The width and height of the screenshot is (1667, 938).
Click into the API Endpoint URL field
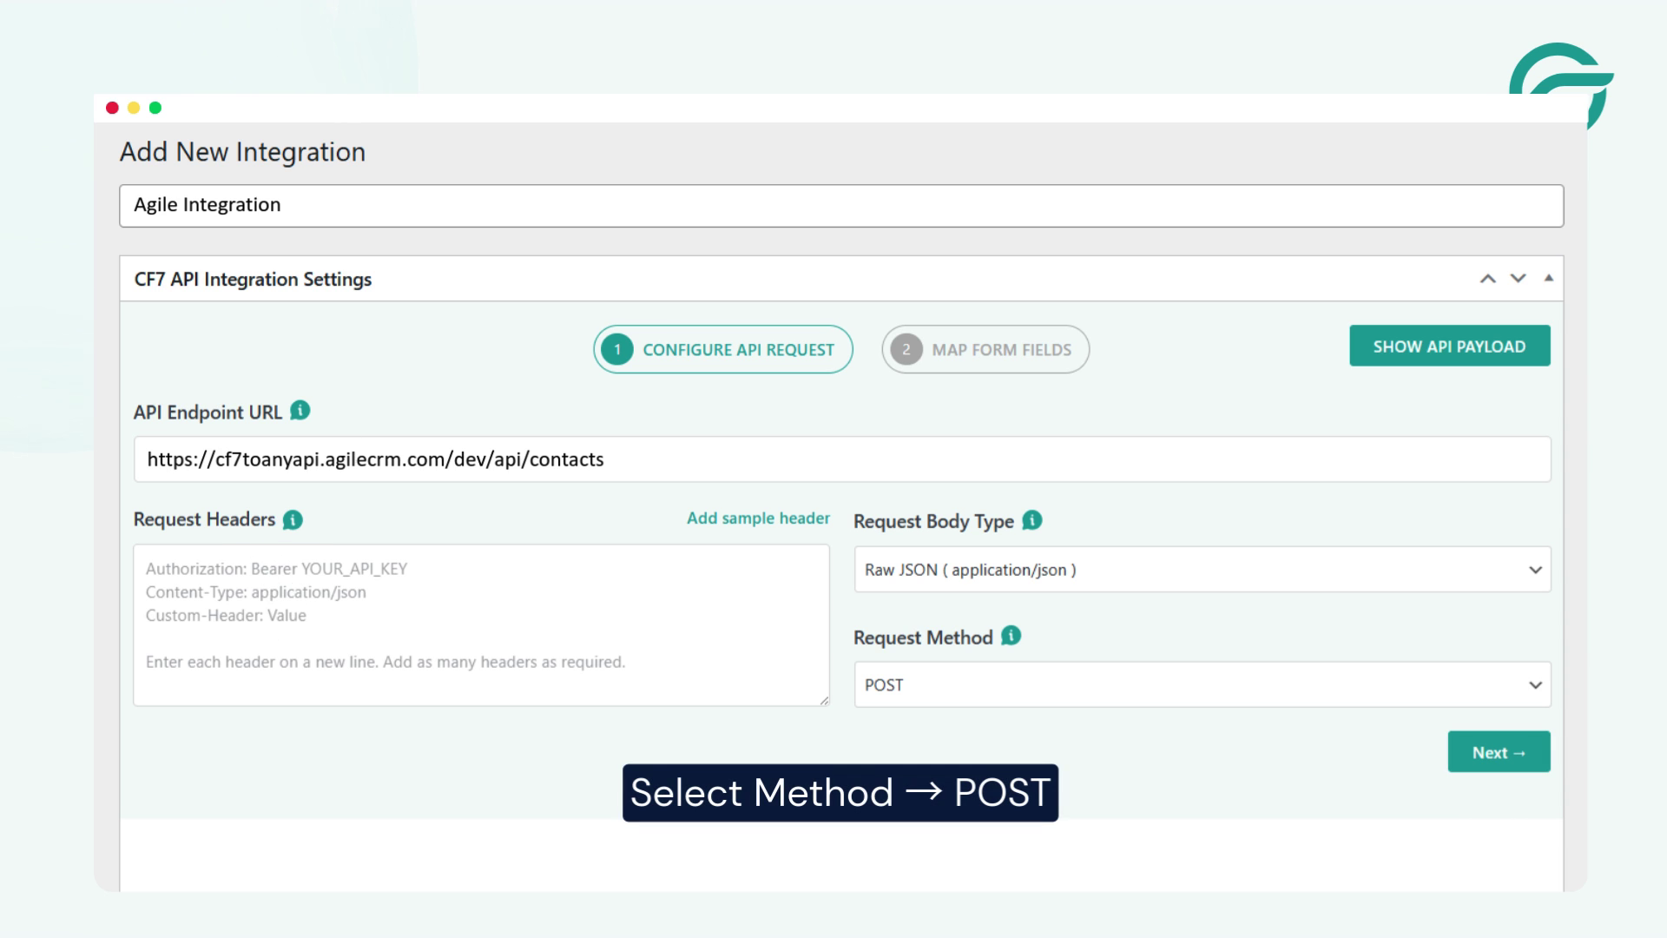click(841, 459)
